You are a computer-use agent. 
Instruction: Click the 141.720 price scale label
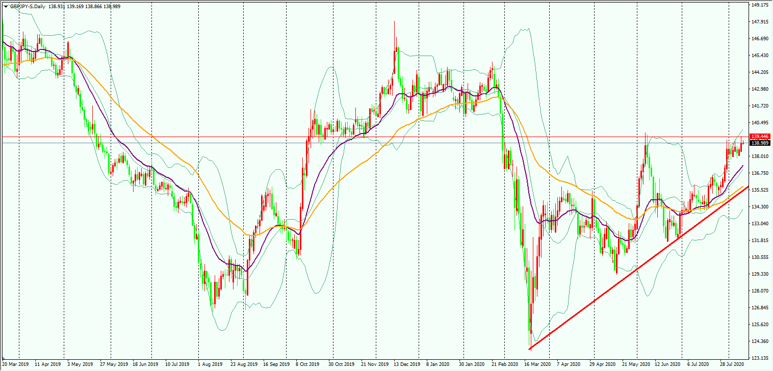point(760,106)
